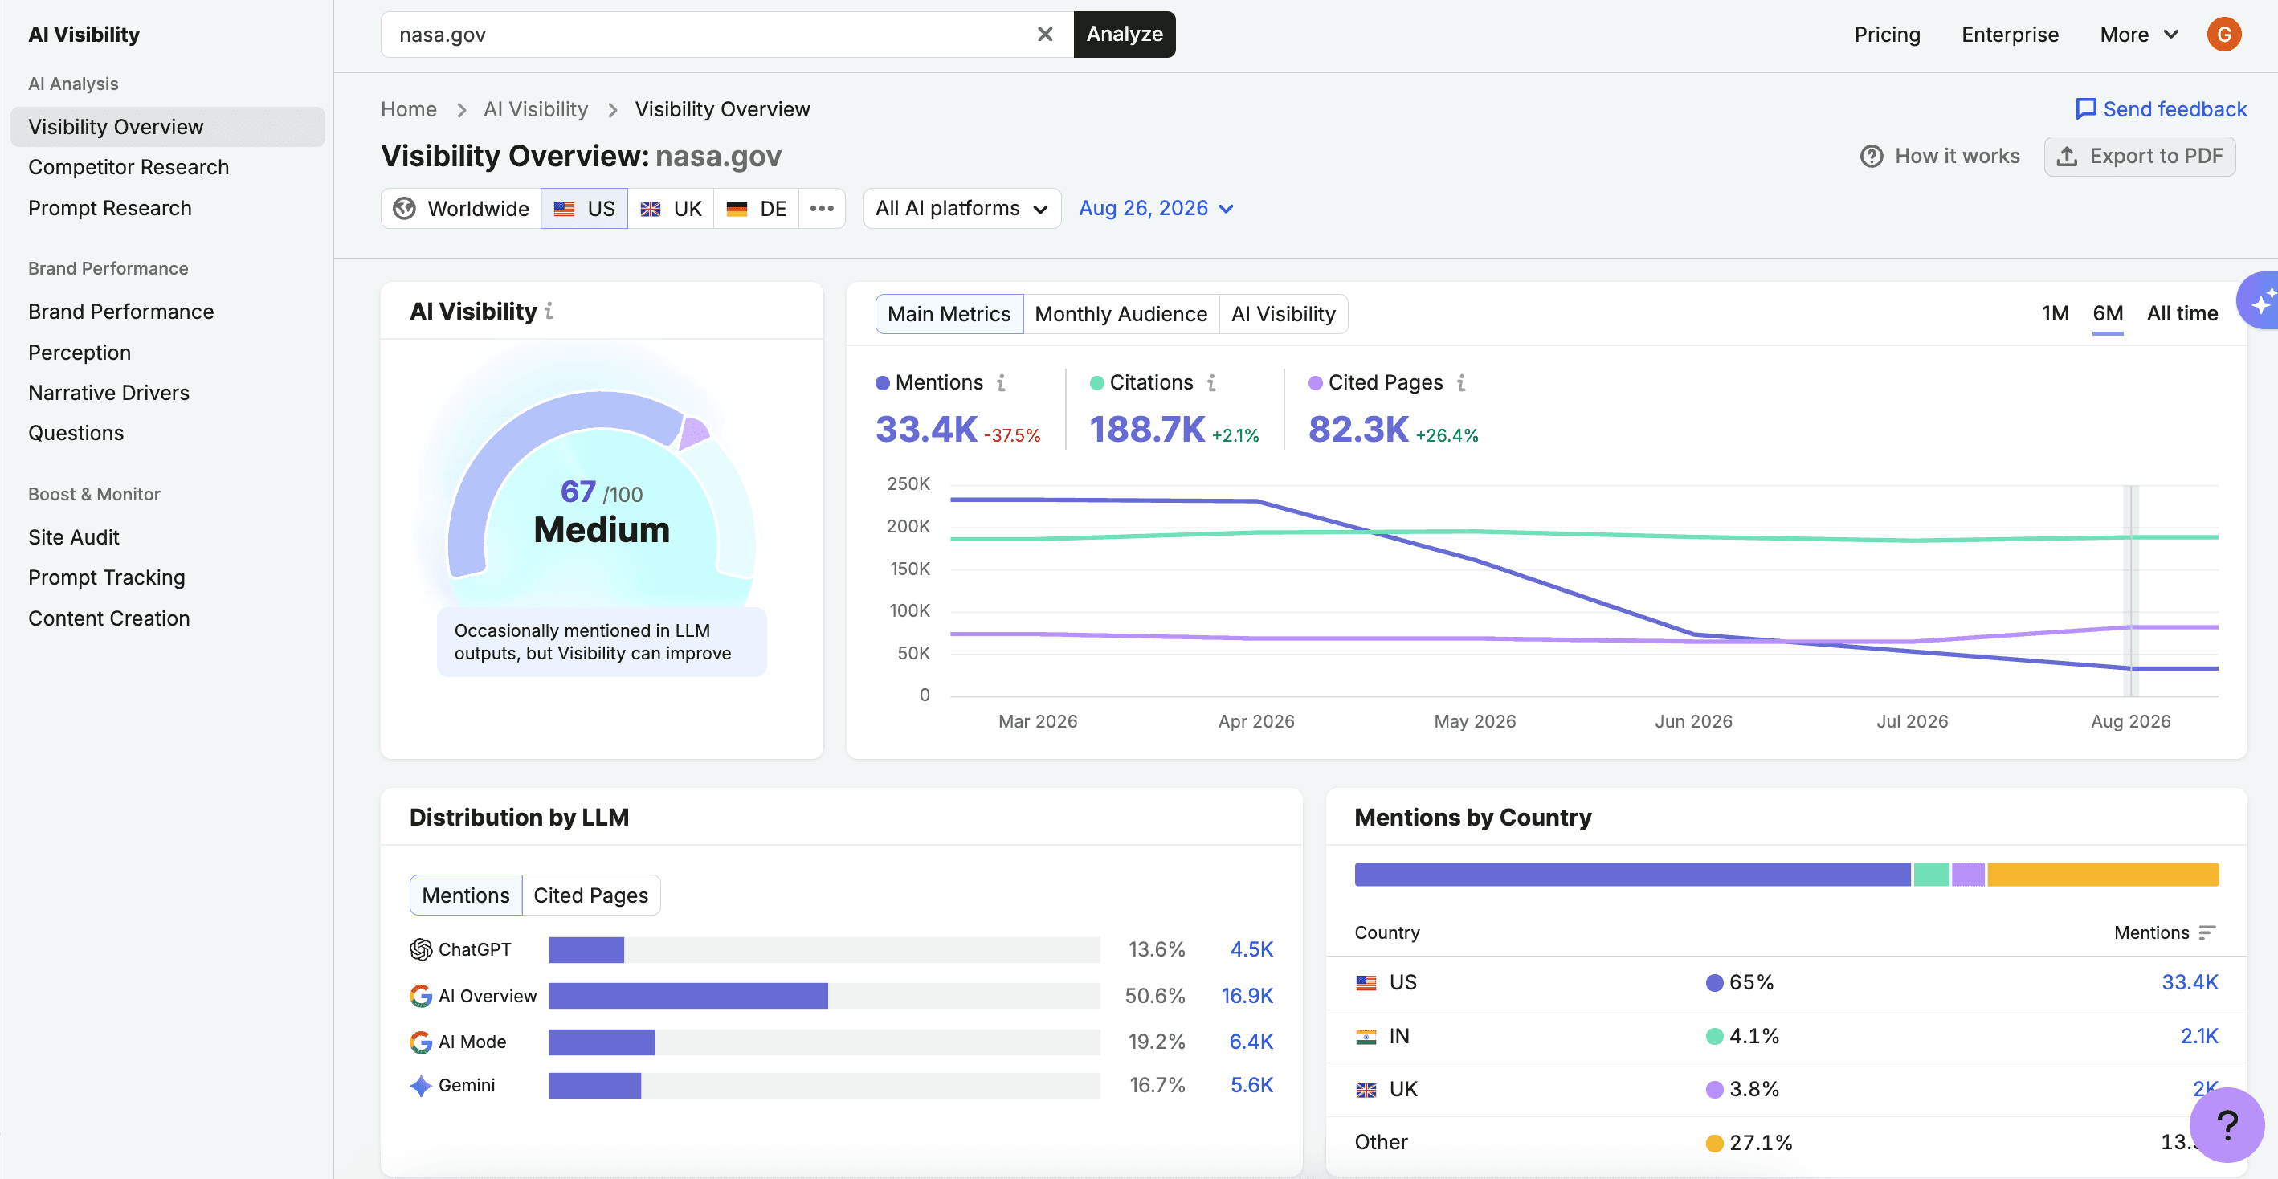Open All AI platforms dropdown
Viewport: 2278px width, 1179px height.
point(961,209)
